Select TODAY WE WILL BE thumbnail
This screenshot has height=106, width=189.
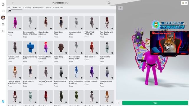pyautogui.click(x=92, y=23)
